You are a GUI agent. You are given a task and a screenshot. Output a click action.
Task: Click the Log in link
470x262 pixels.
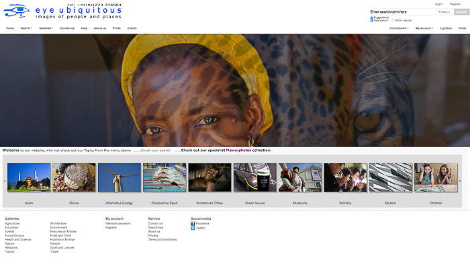pyautogui.click(x=438, y=4)
